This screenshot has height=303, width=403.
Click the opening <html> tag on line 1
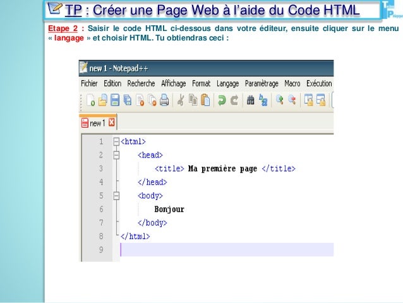pyautogui.click(x=133, y=141)
